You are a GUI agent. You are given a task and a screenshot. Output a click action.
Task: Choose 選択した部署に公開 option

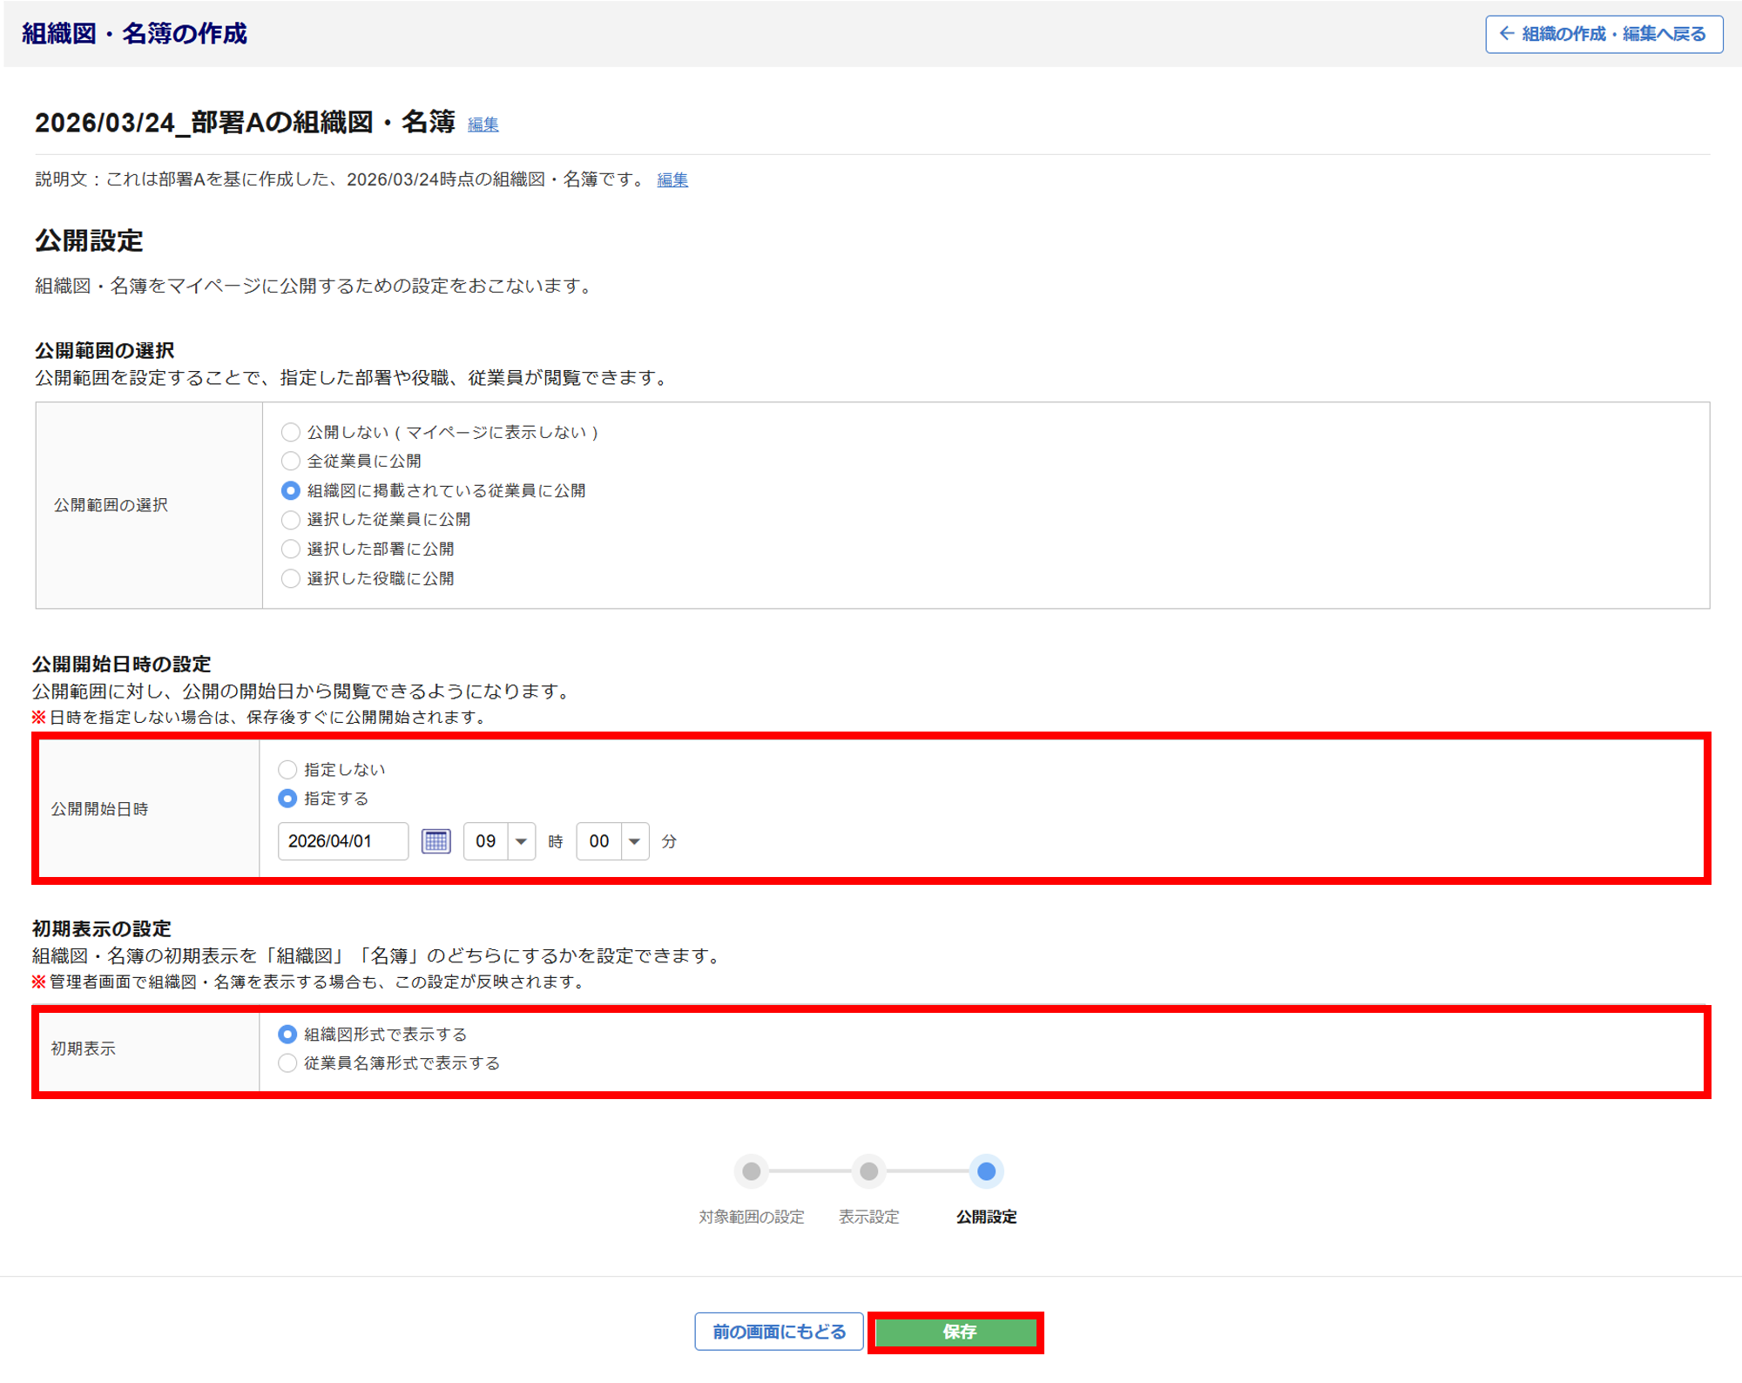coord(291,549)
